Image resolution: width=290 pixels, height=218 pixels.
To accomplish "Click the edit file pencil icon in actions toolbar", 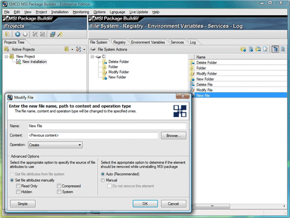I will 266,49.
